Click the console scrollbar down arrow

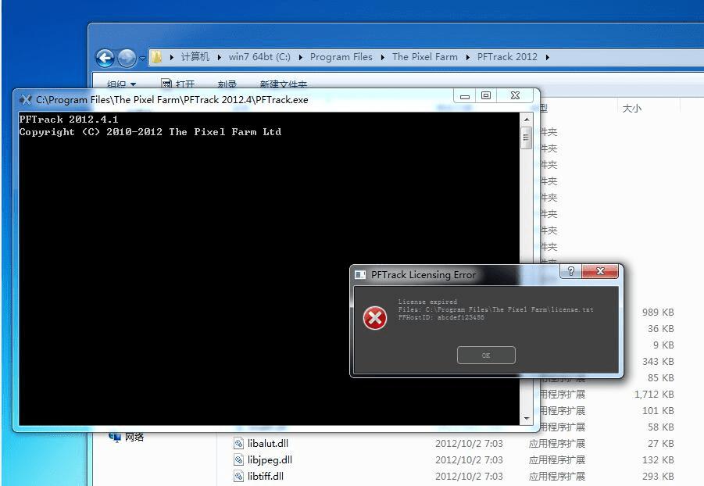point(526,419)
